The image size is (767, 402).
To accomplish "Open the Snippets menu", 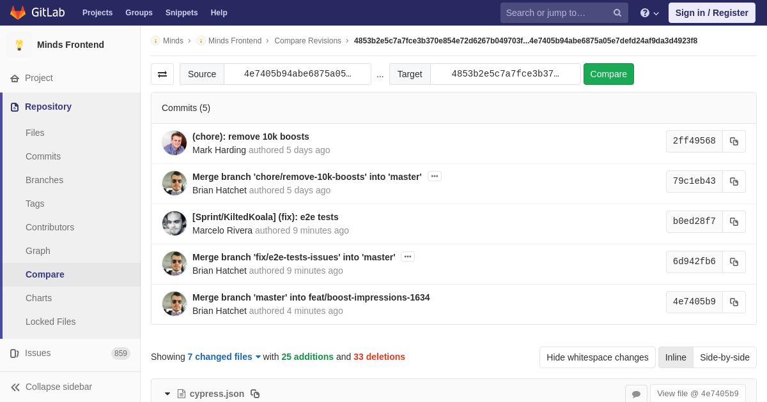I will click(x=182, y=13).
